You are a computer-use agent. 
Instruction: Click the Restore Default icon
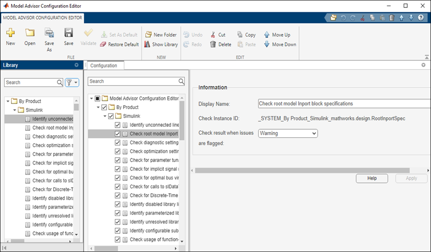tap(119, 44)
